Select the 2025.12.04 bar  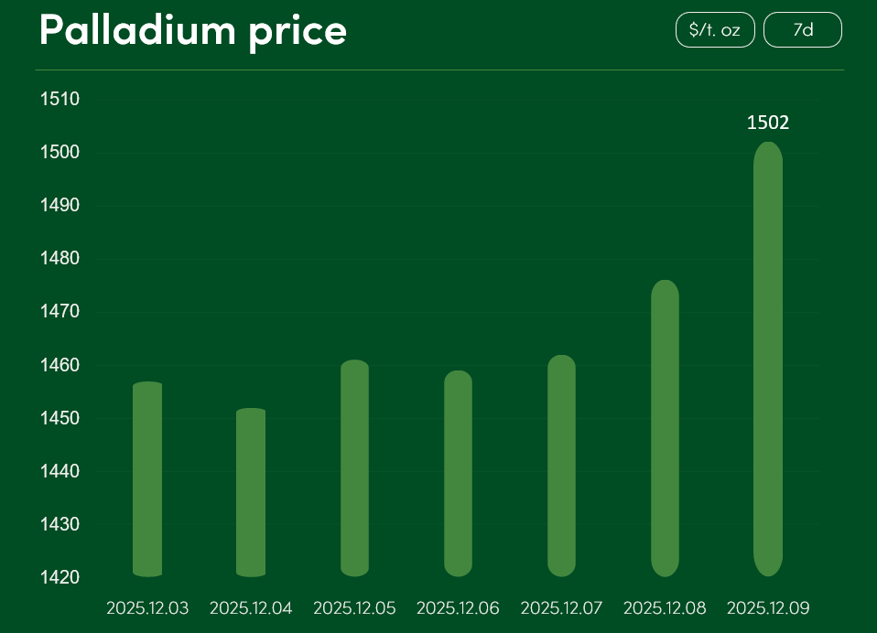click(x=251, y=492)
